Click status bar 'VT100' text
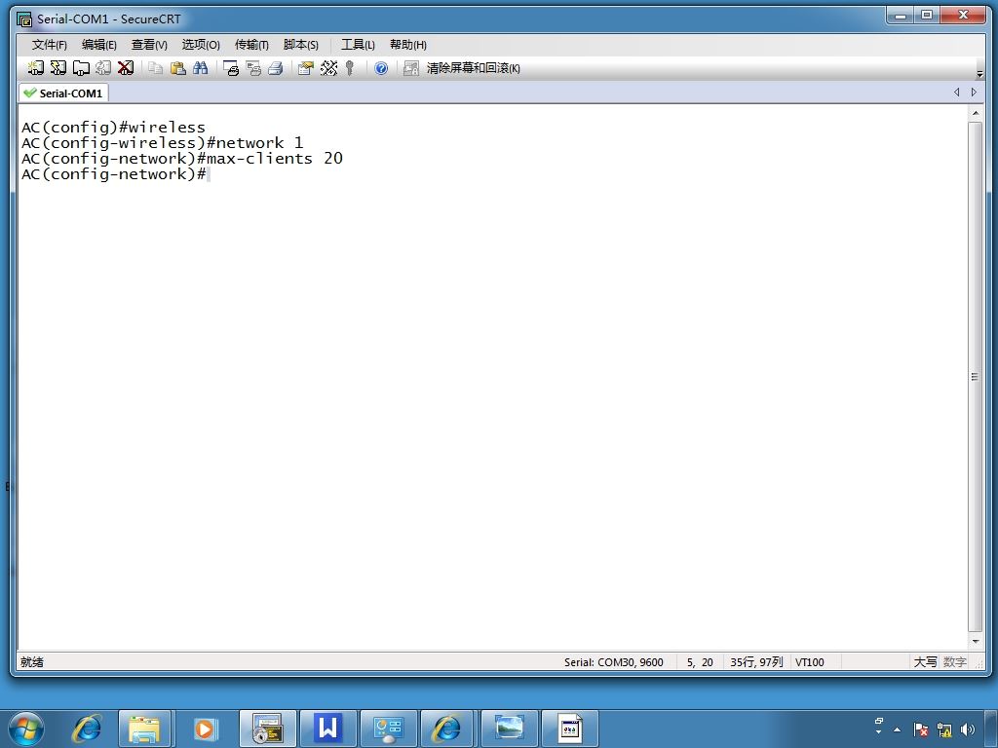 tap(810, 662)
